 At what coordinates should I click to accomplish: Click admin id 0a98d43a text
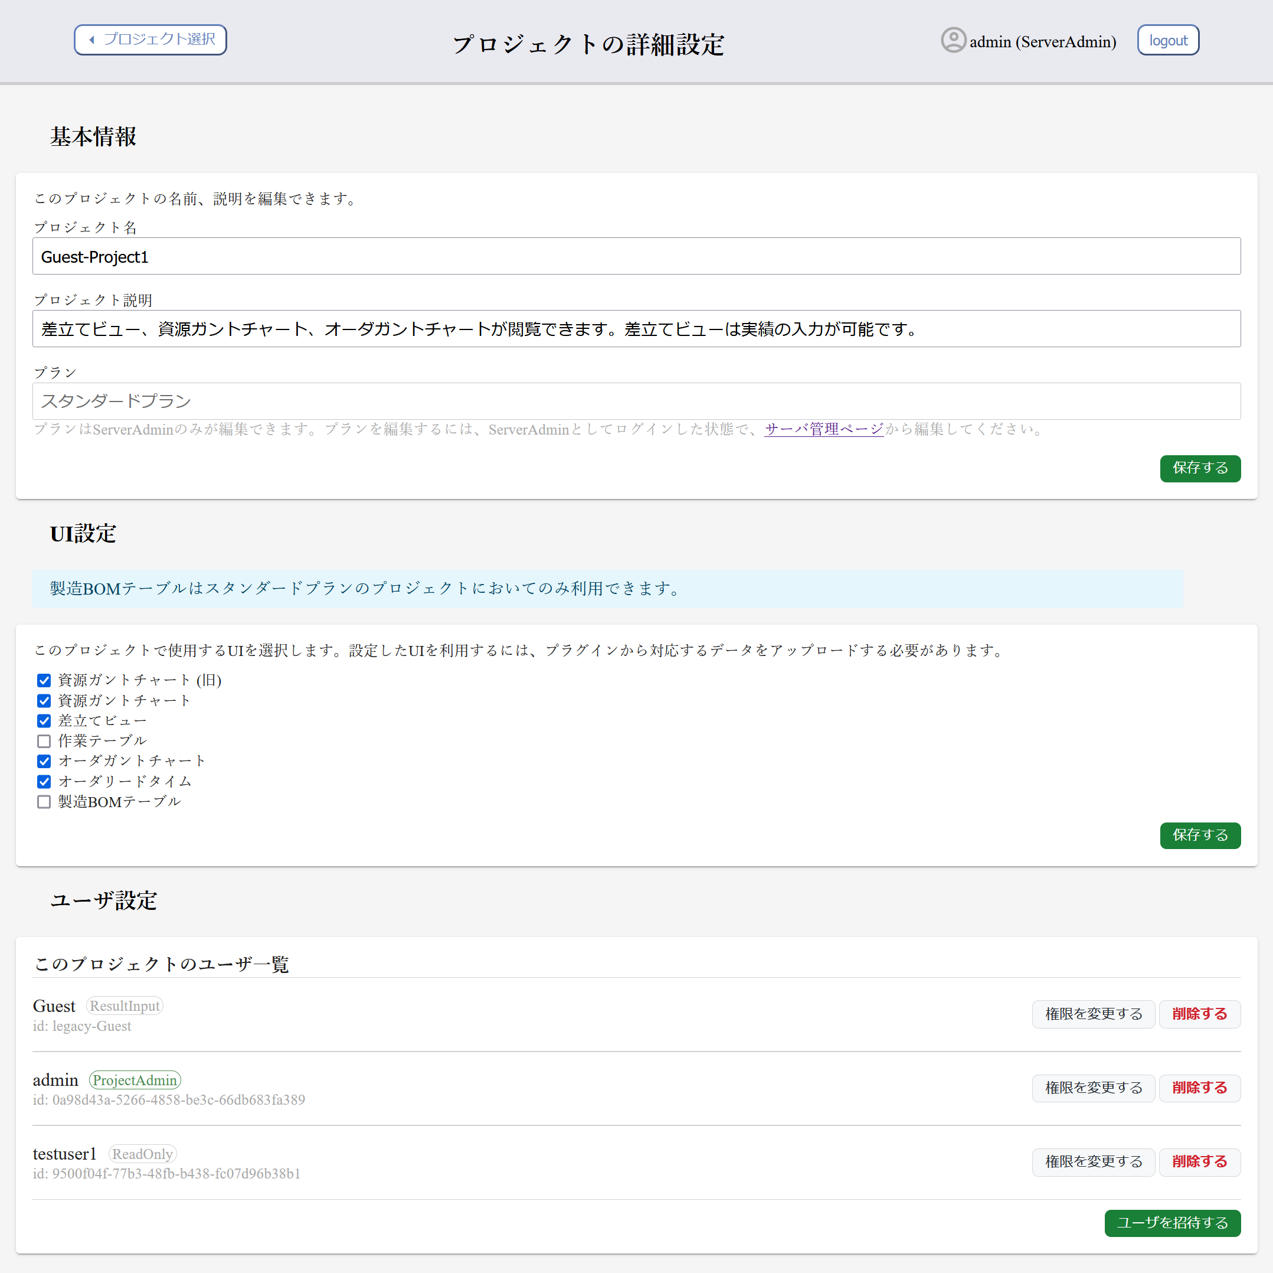tap(169, 1100)
